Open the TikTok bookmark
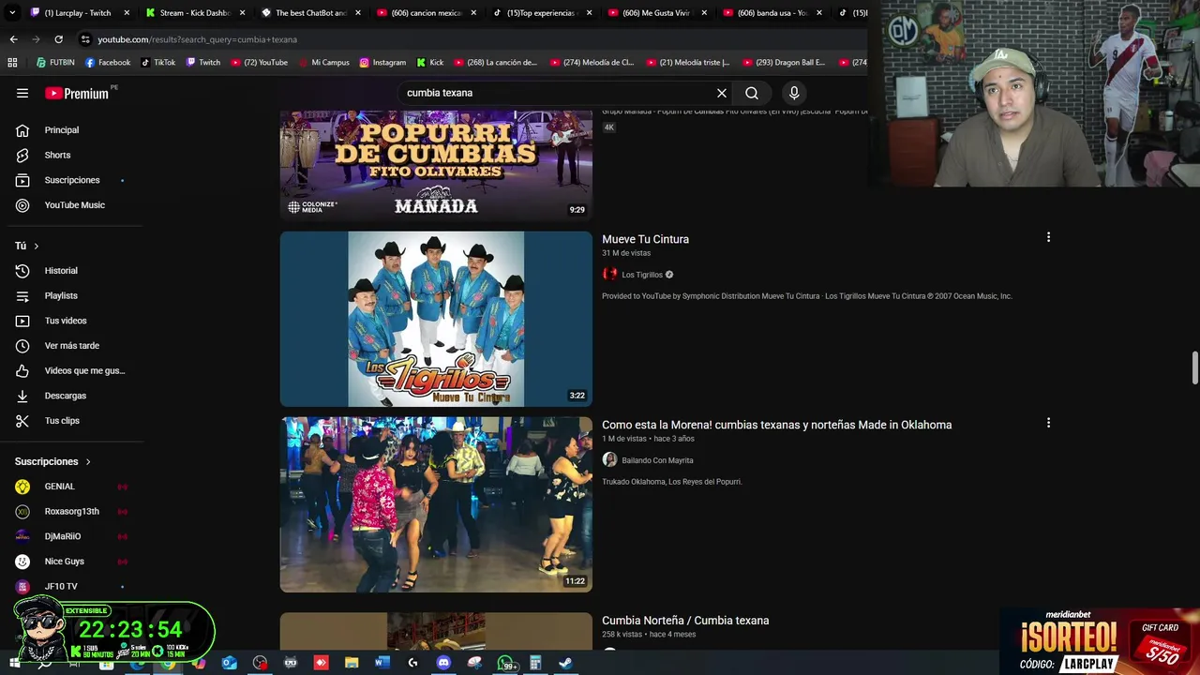 pos(158,63)
